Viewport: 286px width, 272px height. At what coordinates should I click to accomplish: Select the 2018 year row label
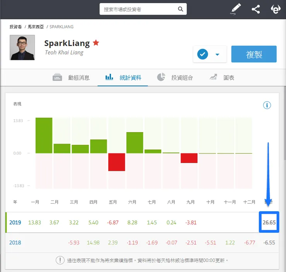[x=15, y=243]
